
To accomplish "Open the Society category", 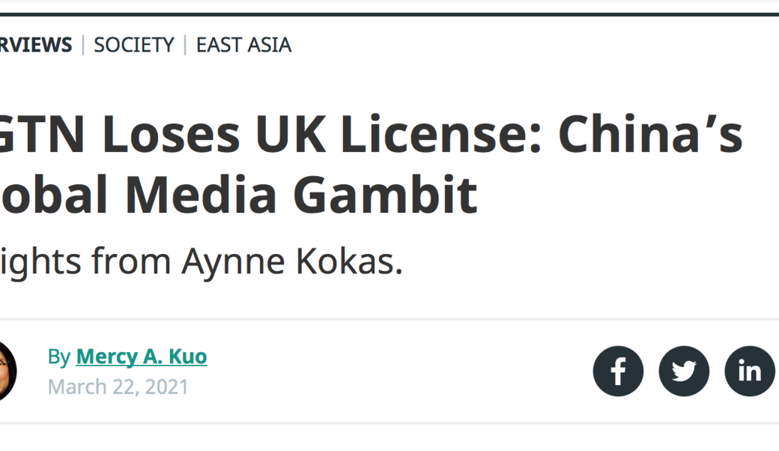I will pos(133,45).
